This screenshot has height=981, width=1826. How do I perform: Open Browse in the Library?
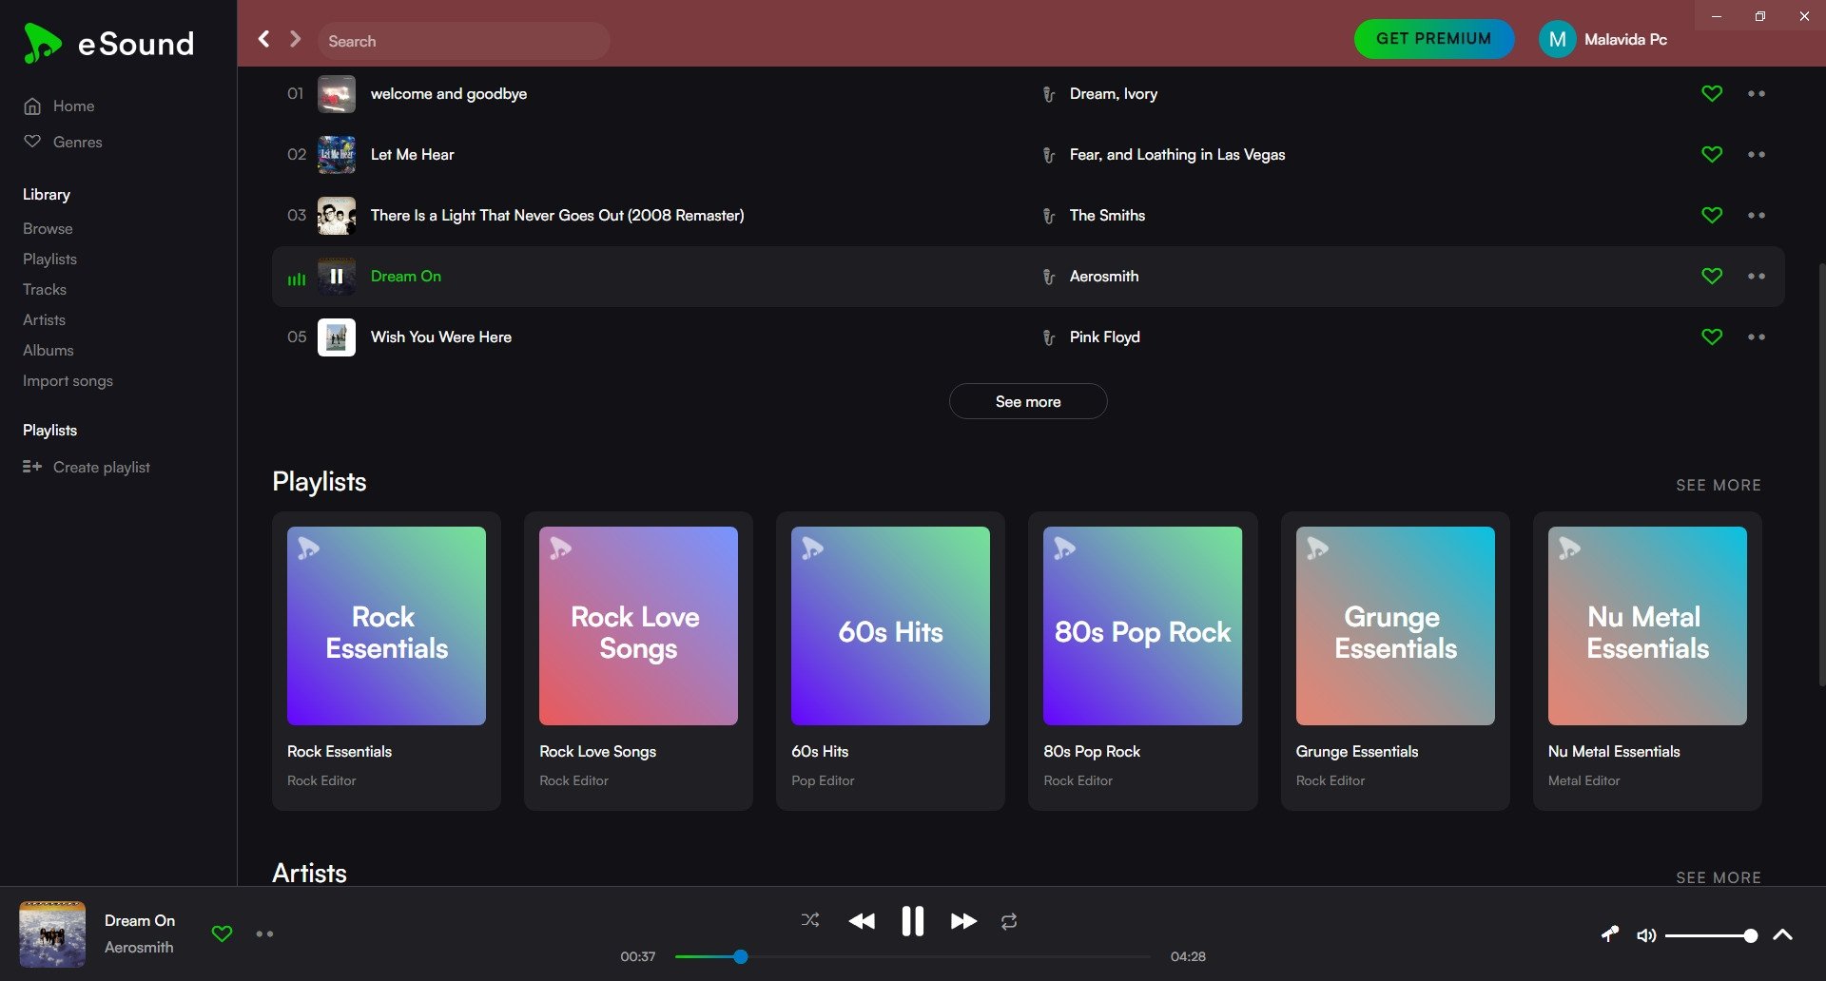pyautogui.click(x=48, y=228)
